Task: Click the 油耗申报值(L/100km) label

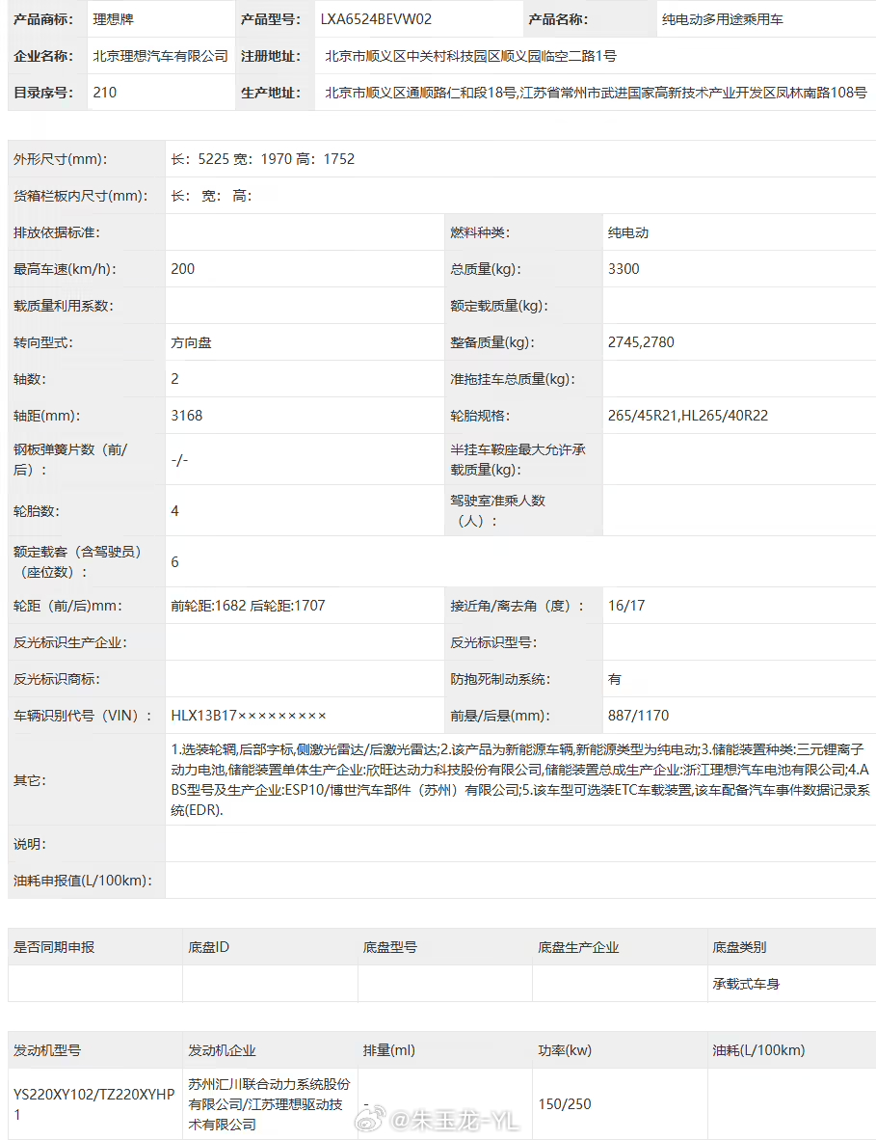Action: click(84, 881)
